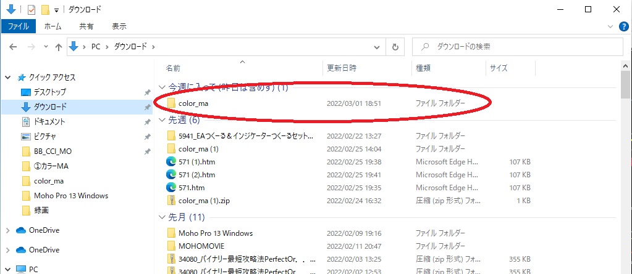Viewport: 632px width, 274px height.
Task: Switch to the 表示 ribbon tab
Action: click(x=119, y=26)
